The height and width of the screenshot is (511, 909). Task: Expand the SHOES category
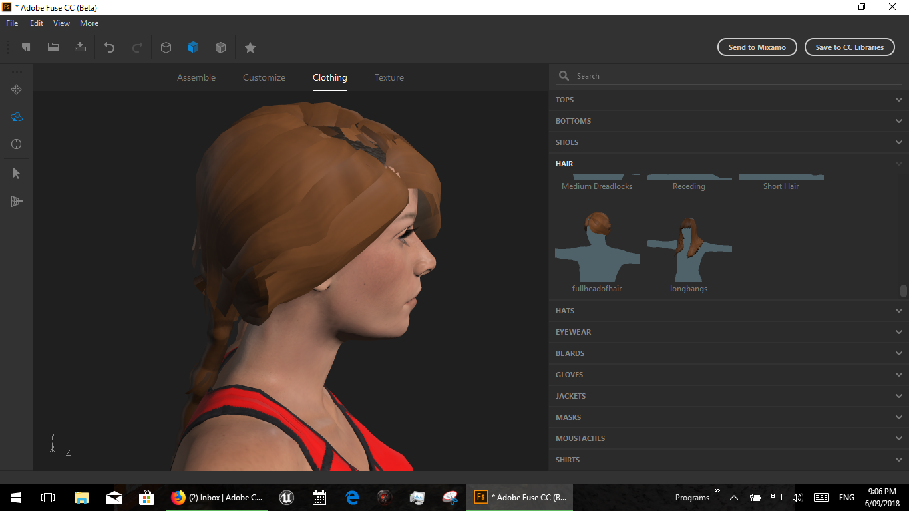click(729, 142)
